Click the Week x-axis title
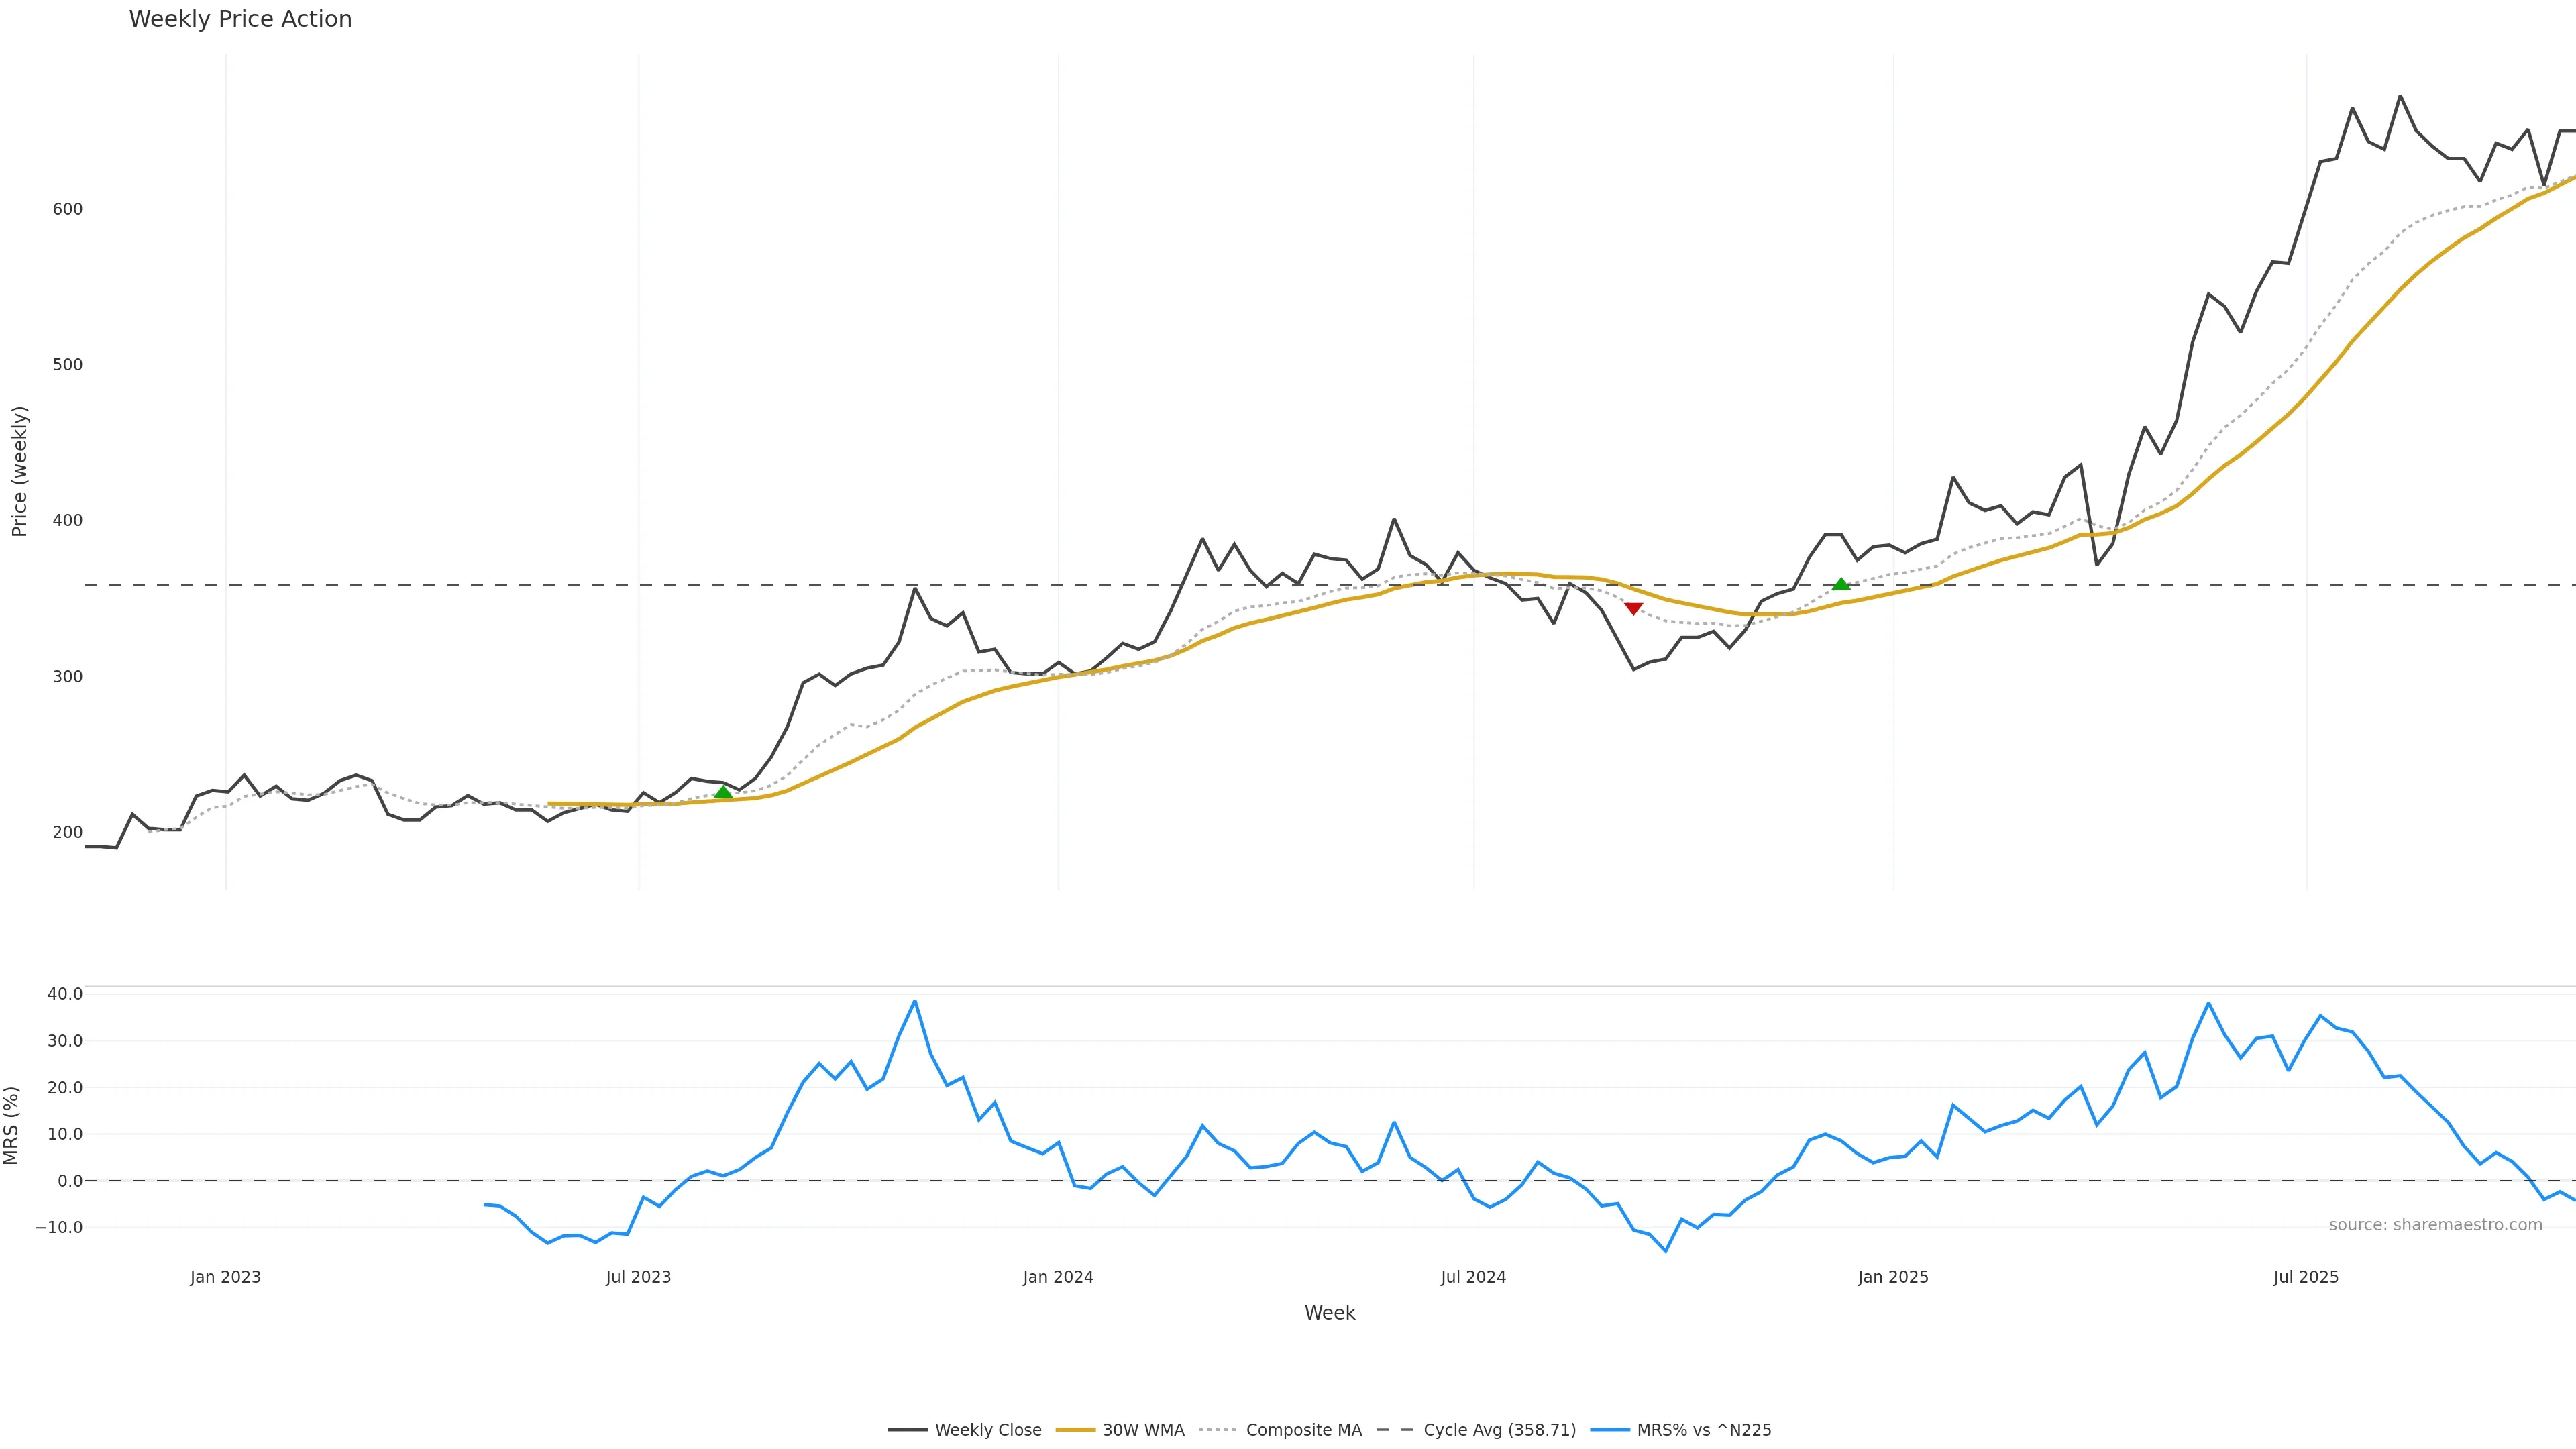2576x1449 pixels. pos(1329,1313)
